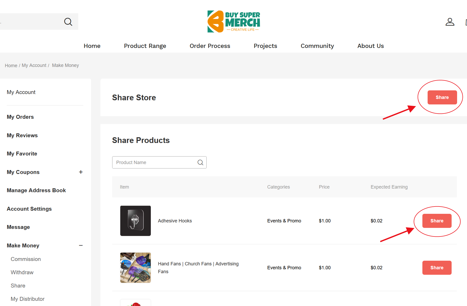Collapse the Make Money submenu

click(x=81, y=246)
